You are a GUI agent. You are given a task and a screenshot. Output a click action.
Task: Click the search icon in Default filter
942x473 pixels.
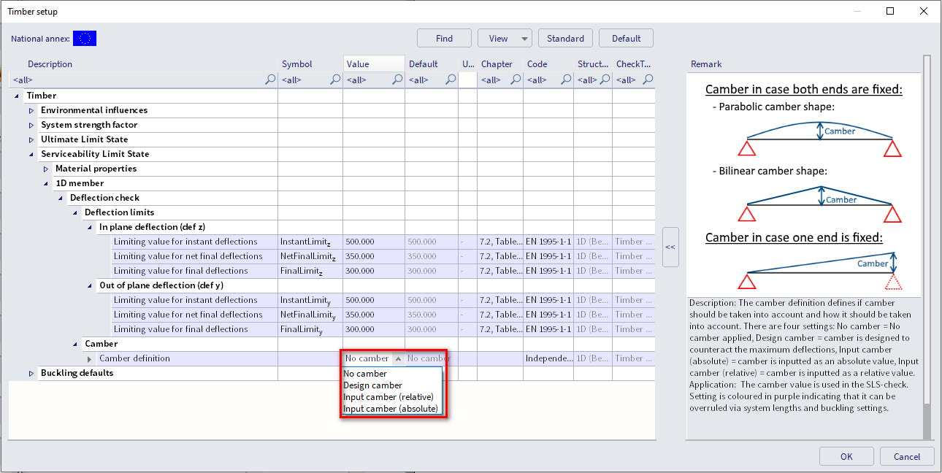[x=451, y=80]
